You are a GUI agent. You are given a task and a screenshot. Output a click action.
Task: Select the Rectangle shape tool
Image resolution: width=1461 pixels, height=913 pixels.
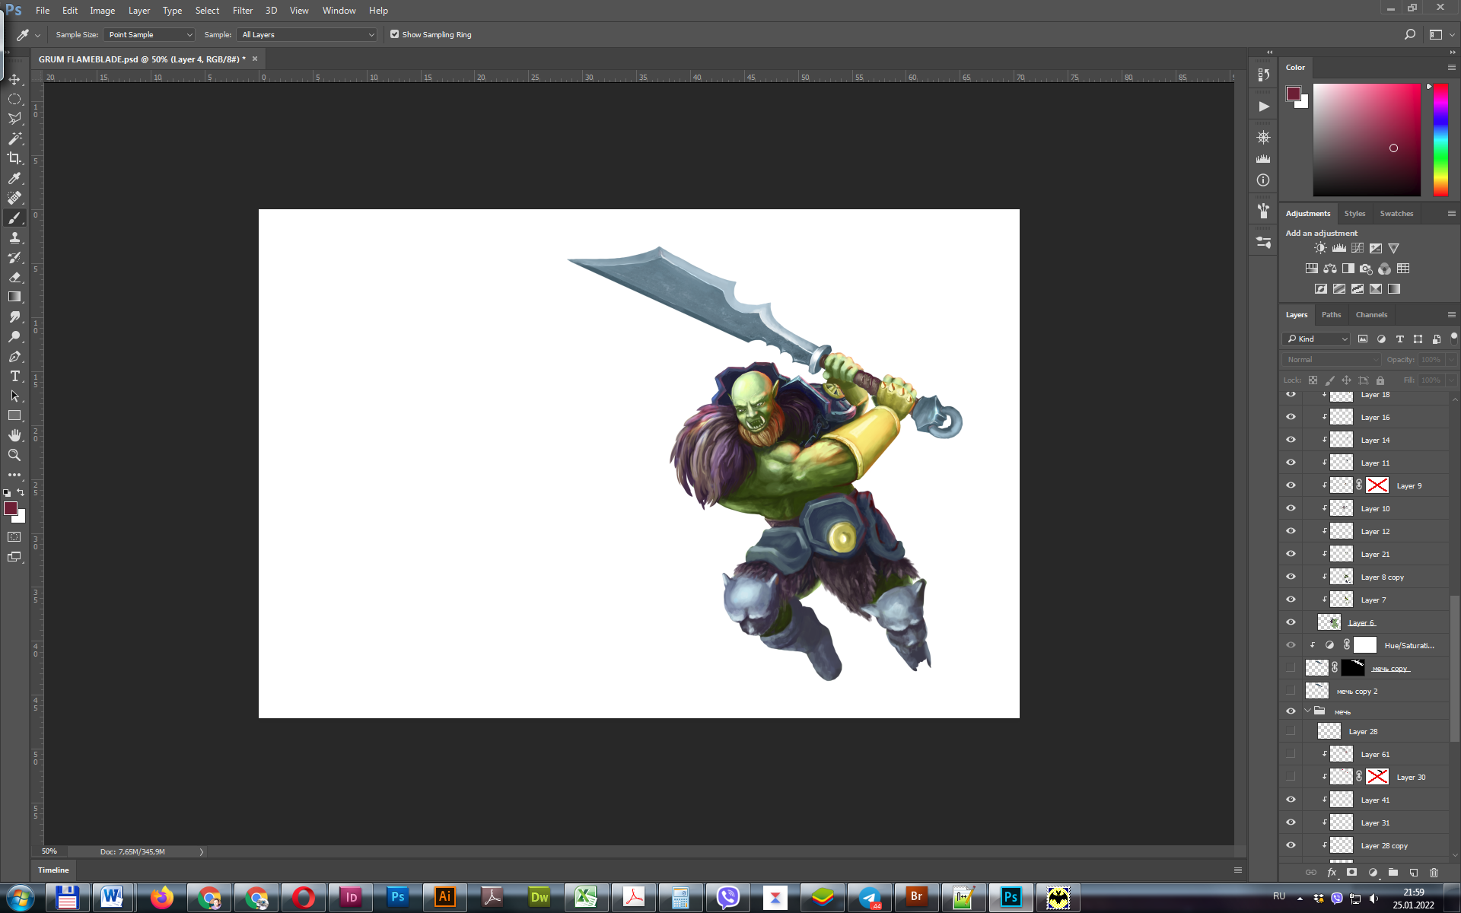click(14, 415)
